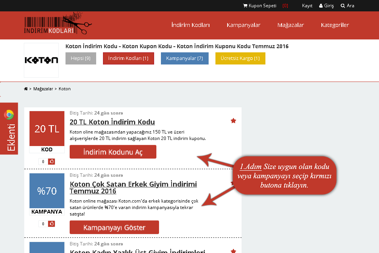Click the Kampanyayı Göster button
The width and height of the screenshot is (379, 253).
pos(114,227)
